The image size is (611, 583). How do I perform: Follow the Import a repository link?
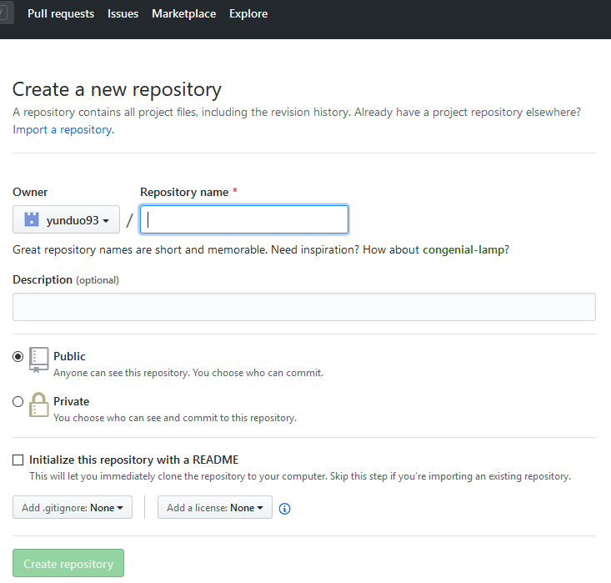click(63, 129)
